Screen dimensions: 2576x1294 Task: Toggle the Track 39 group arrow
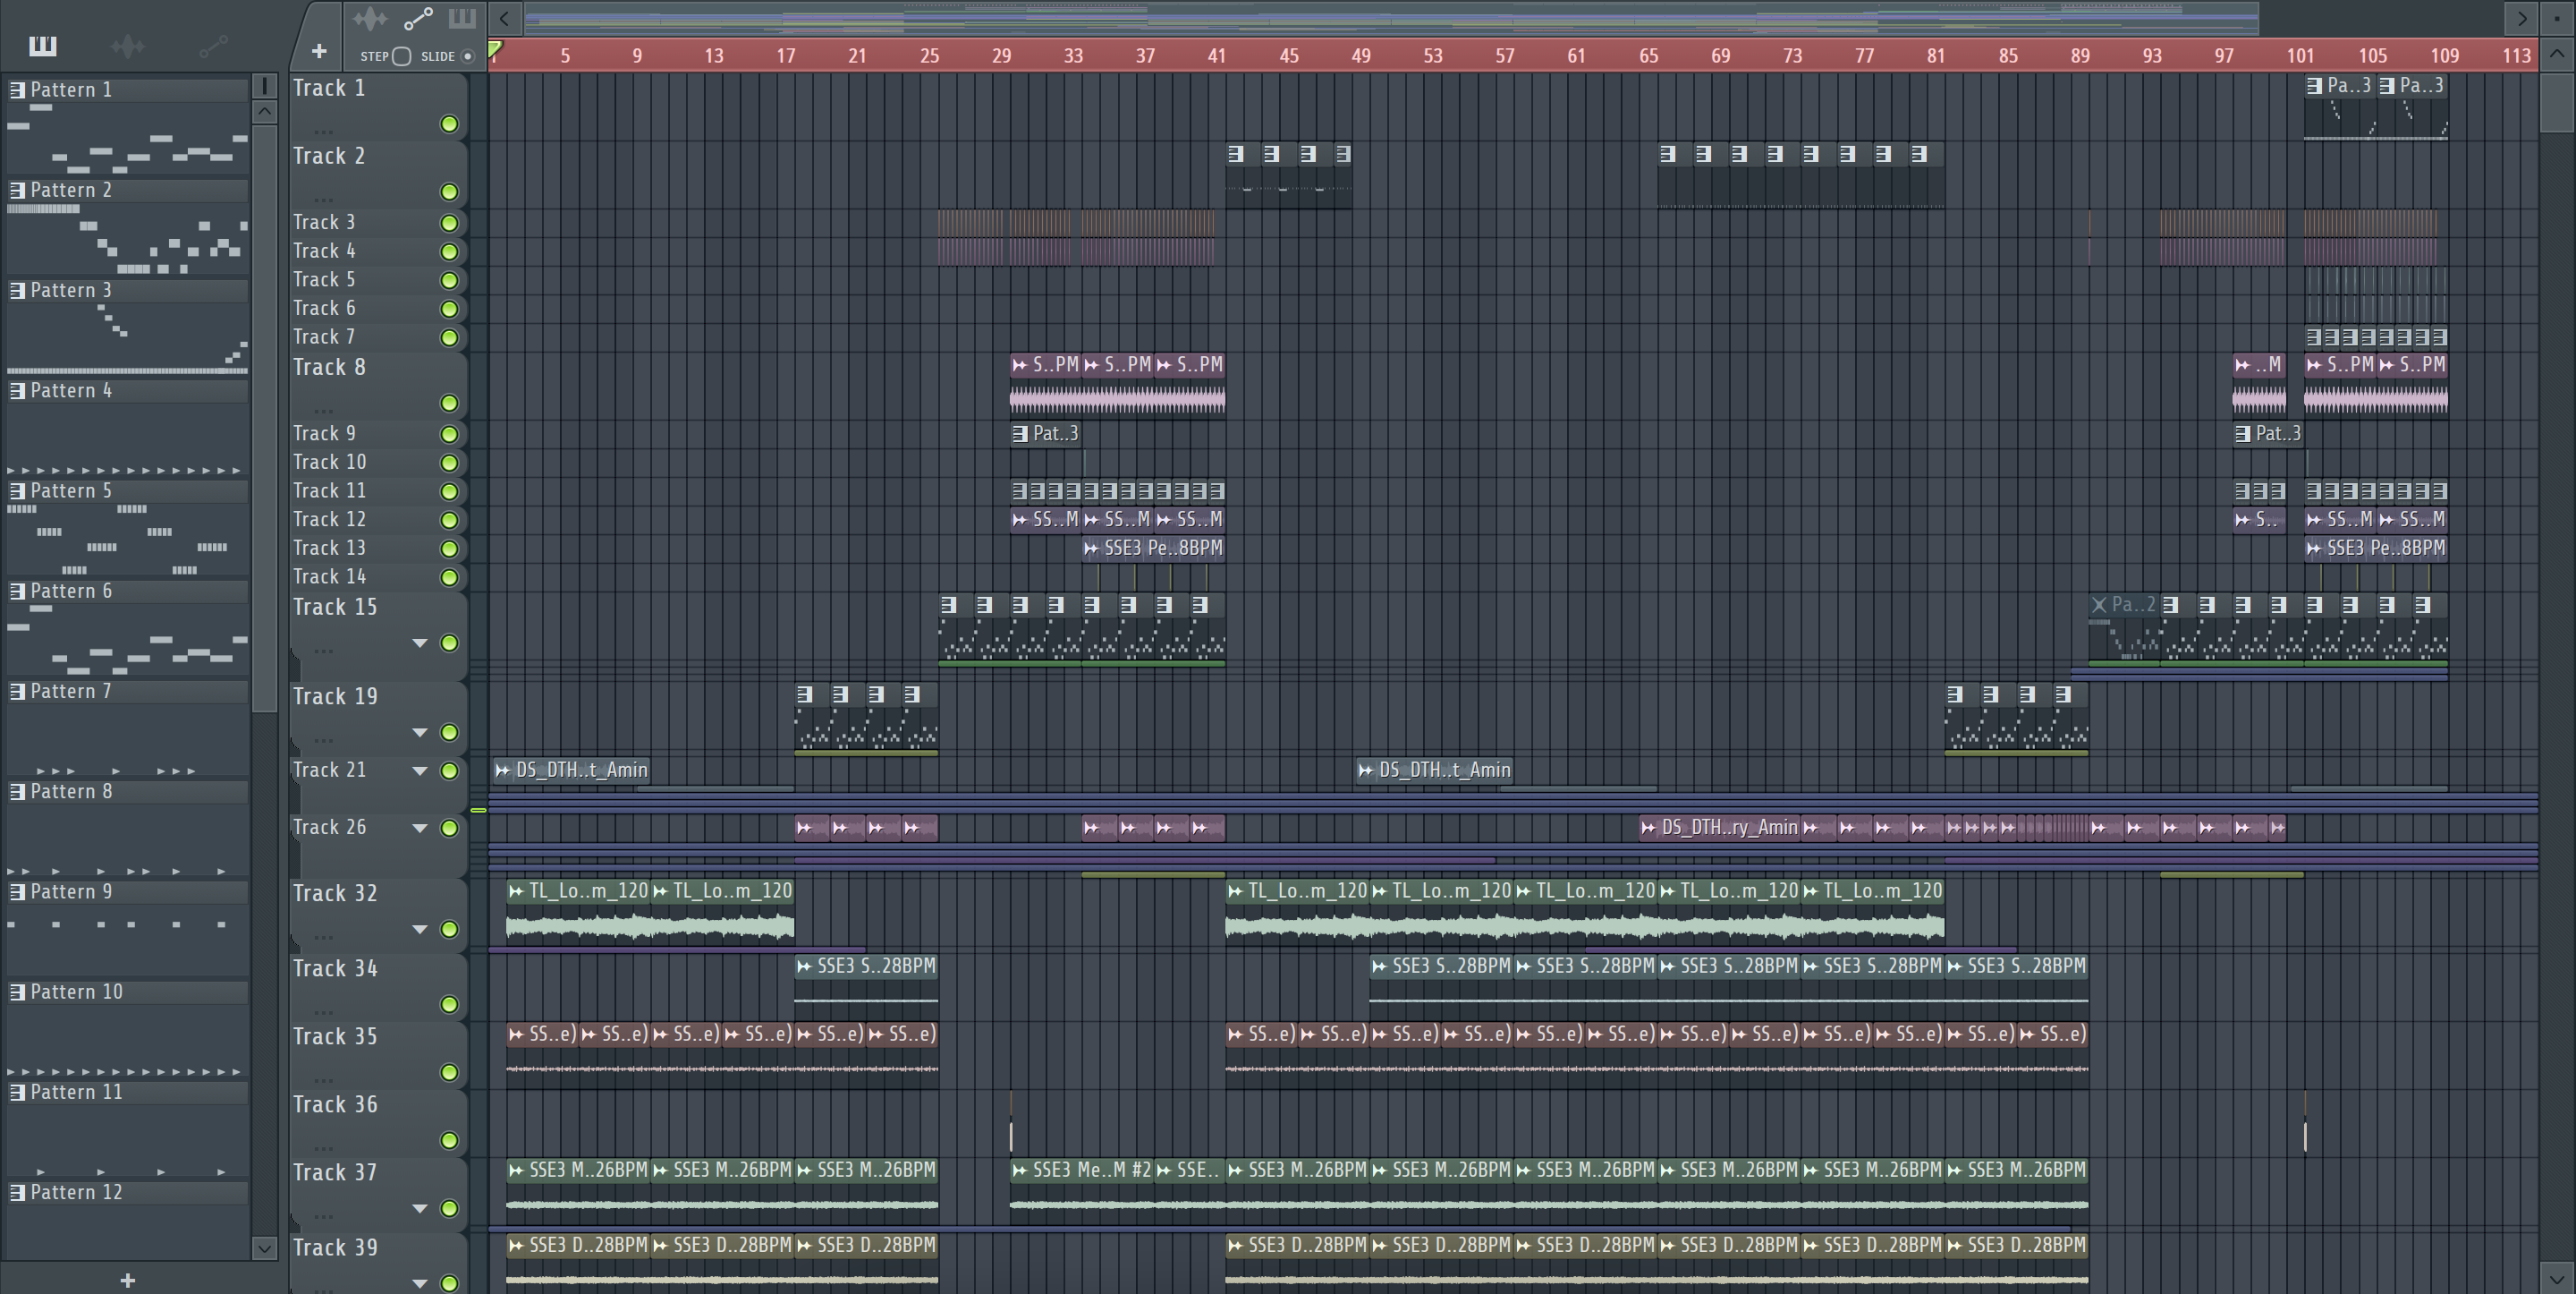pyautogui.click(x=421, y=1284)
